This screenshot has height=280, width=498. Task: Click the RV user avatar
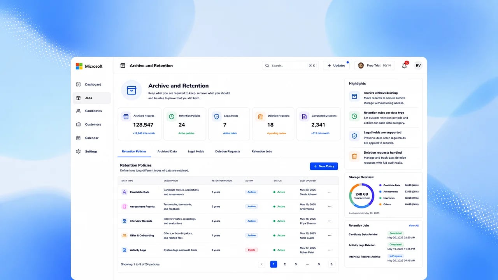[x=418, y=66]
